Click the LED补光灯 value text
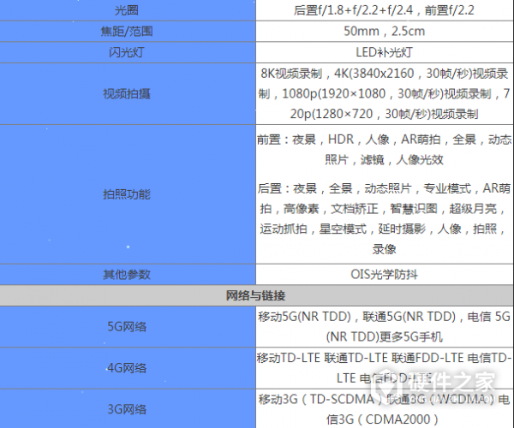 [384, 51]
